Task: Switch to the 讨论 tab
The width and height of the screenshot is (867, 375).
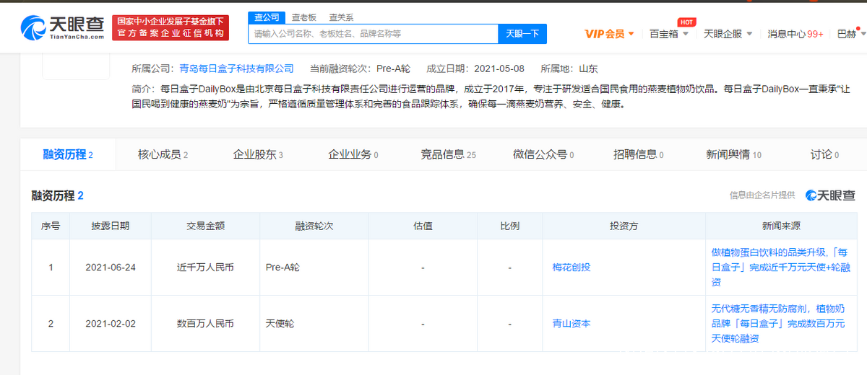Action: point(824,154)
